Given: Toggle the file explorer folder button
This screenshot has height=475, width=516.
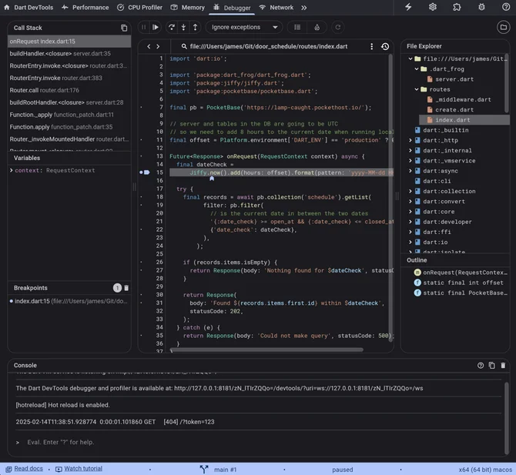Looking at the screenshot, I should (x=503, y=27).
